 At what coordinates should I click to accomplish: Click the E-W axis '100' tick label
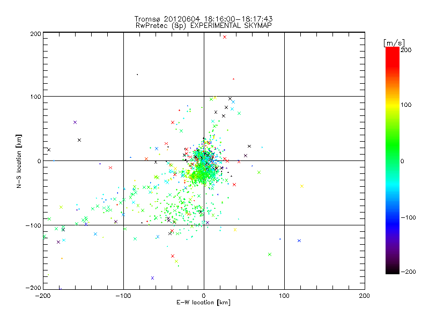(284, 296)
